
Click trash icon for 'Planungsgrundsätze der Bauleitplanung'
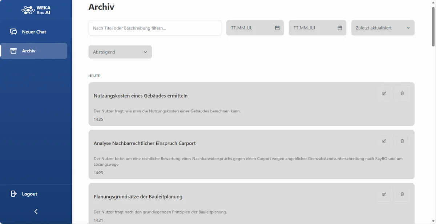tap(402, 194)
